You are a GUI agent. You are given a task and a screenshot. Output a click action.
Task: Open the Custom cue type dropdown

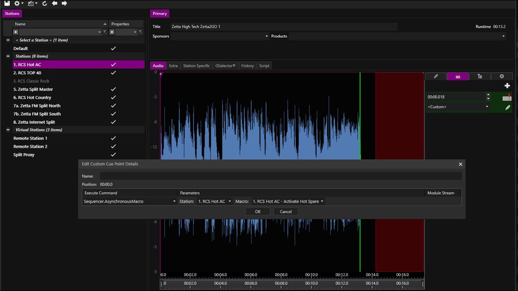pyautogui.click(x=487, y=107)
